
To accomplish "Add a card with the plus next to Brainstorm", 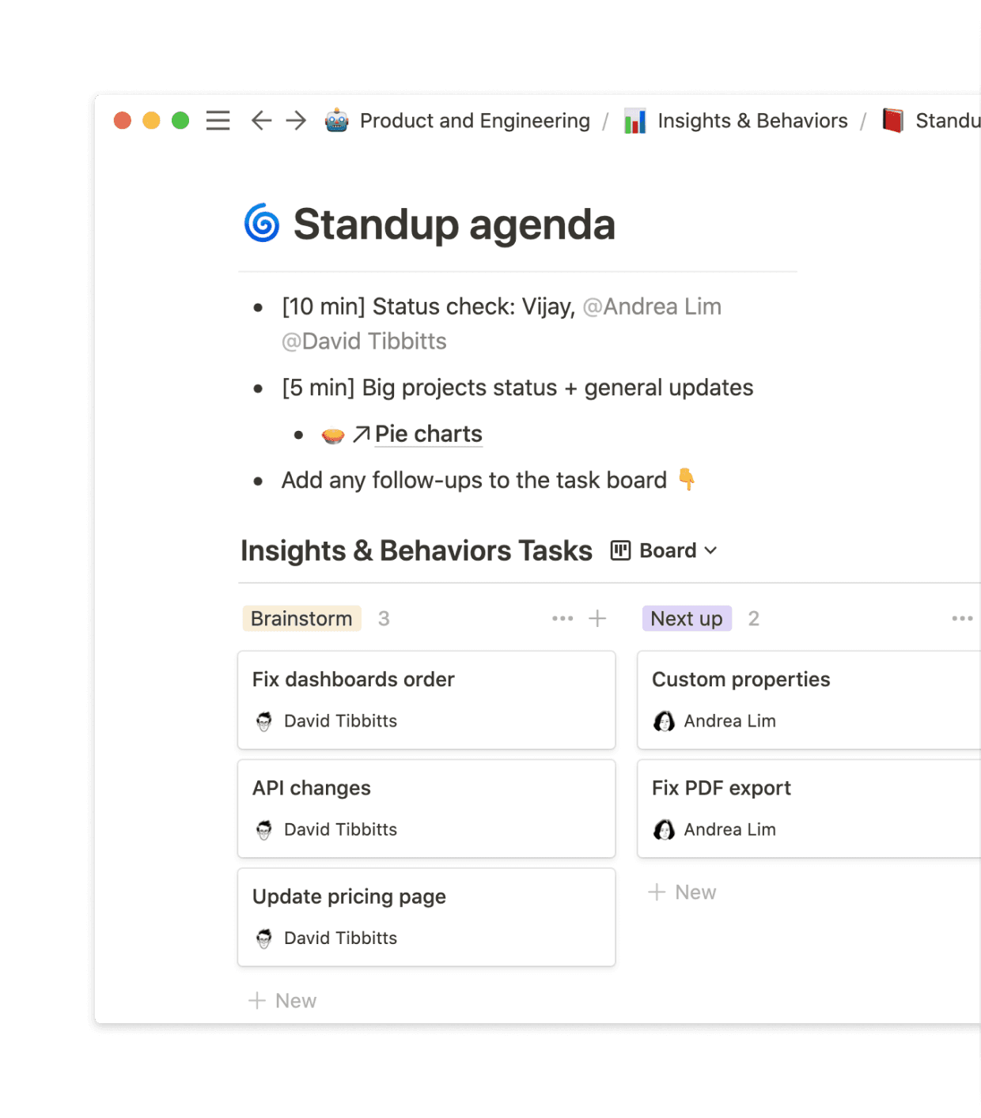I will pos(598,618).
